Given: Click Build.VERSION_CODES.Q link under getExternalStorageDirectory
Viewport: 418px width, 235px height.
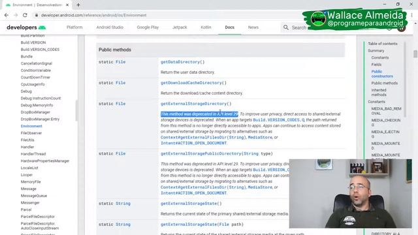Looking at the screenshot, I should pyautogui.click(x=279, y=120).
